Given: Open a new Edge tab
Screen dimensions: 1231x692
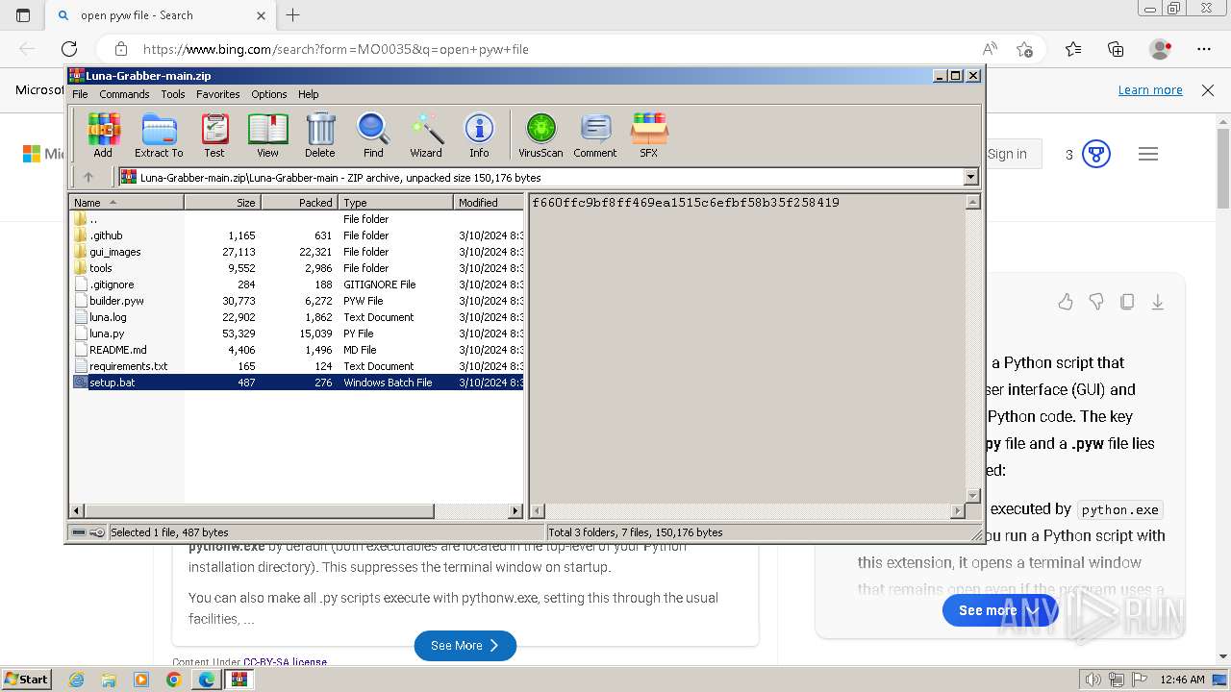Looking at the screenshot, I should tap(293, 15).
